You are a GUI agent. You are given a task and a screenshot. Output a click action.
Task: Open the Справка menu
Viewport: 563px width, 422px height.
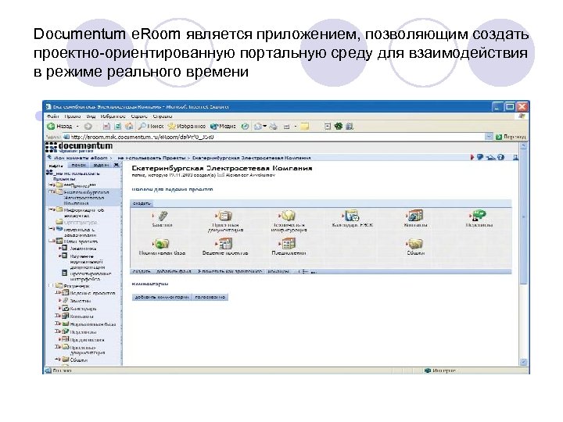(163, 116)
